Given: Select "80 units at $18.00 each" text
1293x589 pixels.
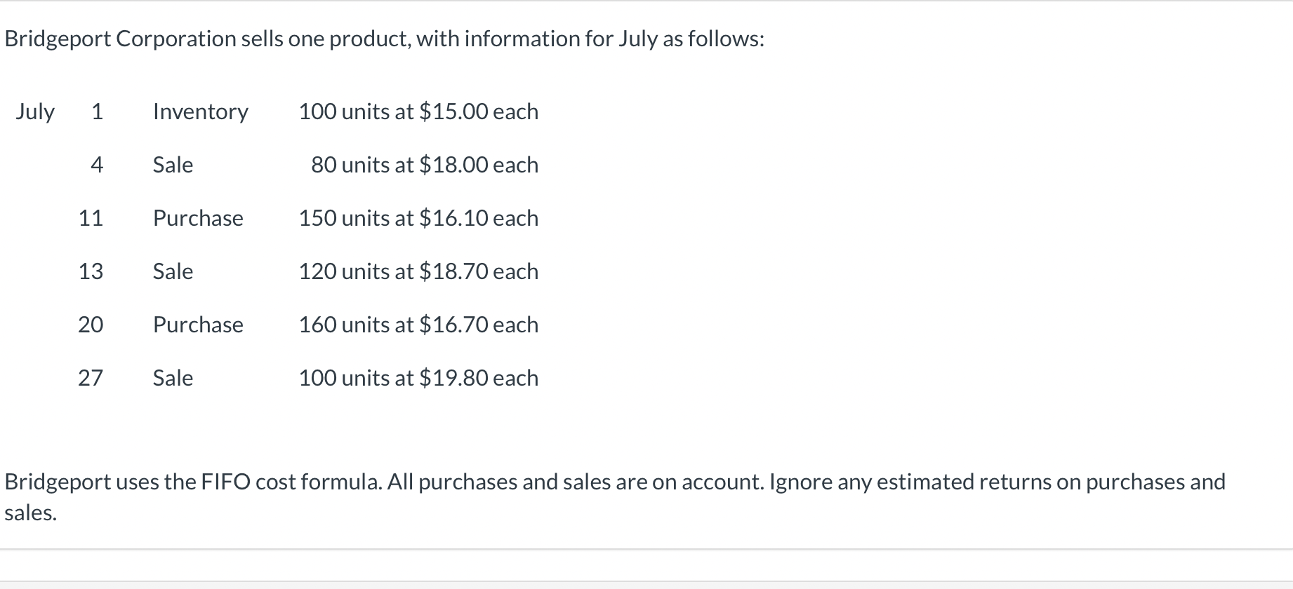Looking at the screenshot, I should pyautogui.click(x=425, y=165).
